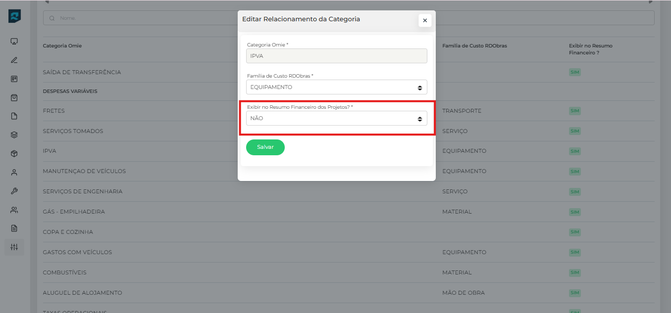Select the wrench tools sidebar icon
Image resolution: width=671 pixels, height=313 pixels.
click(14, 191)
